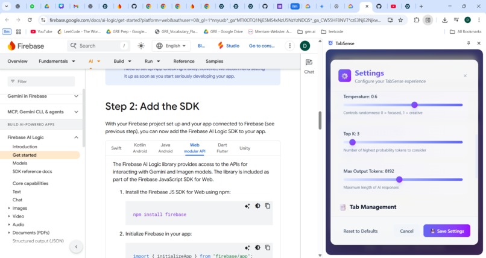486x258 pixels.
Task: Open the Run dropdown menu
Action: [152, 61]
